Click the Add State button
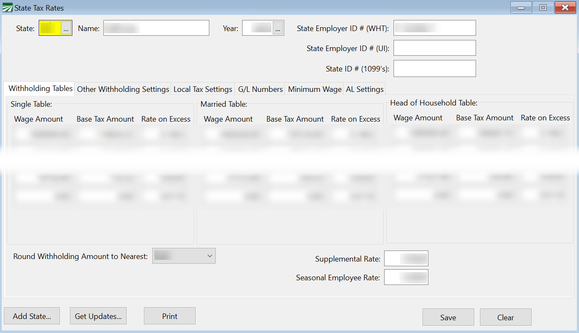 [x=32, y=316]
